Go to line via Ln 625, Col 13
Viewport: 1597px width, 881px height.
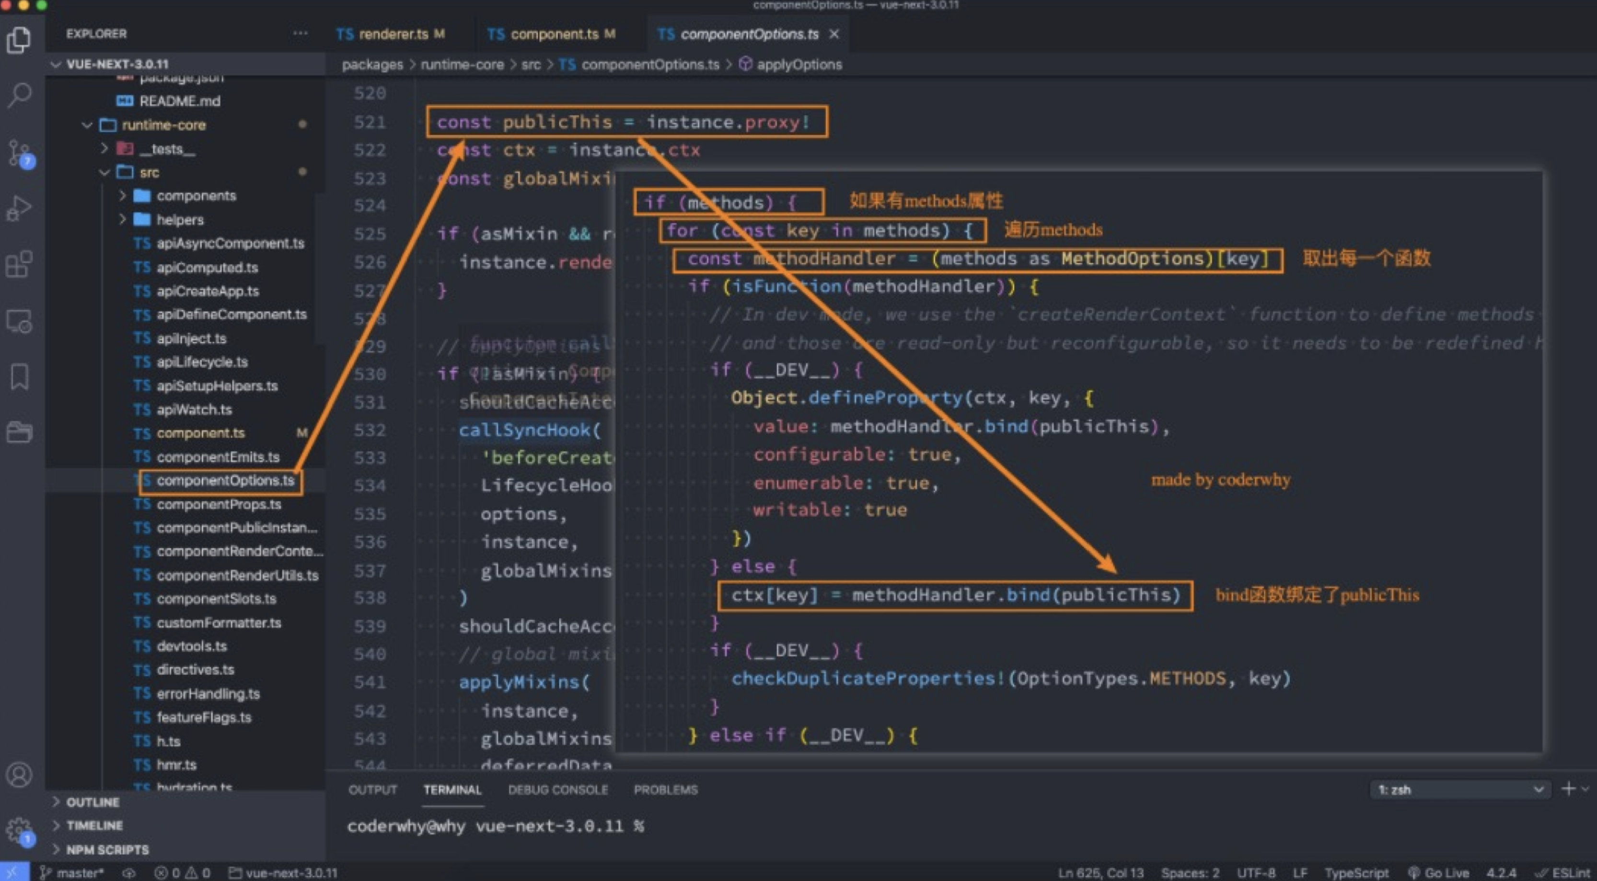click(1100, 873)
